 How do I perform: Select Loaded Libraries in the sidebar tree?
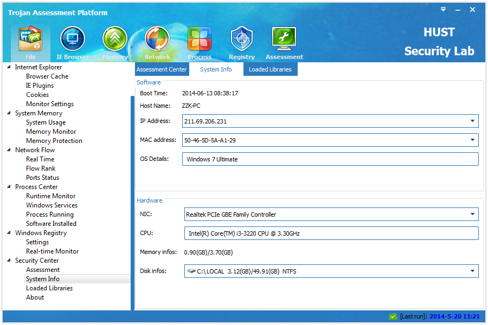coord(49,288)
